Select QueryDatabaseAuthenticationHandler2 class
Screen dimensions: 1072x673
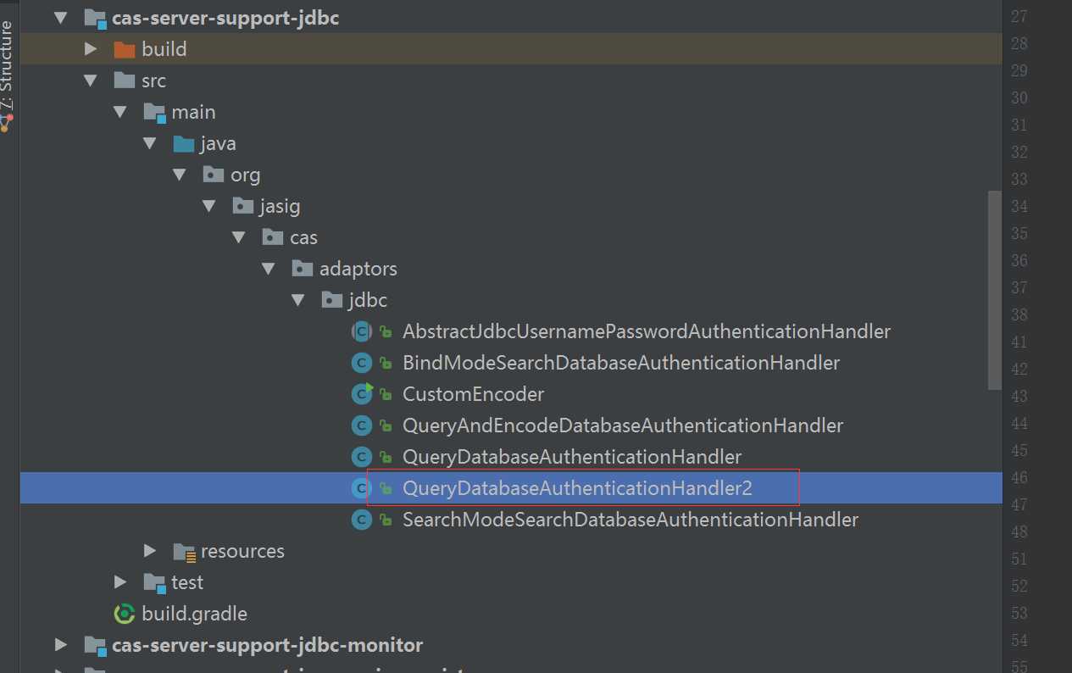(577, 488)
